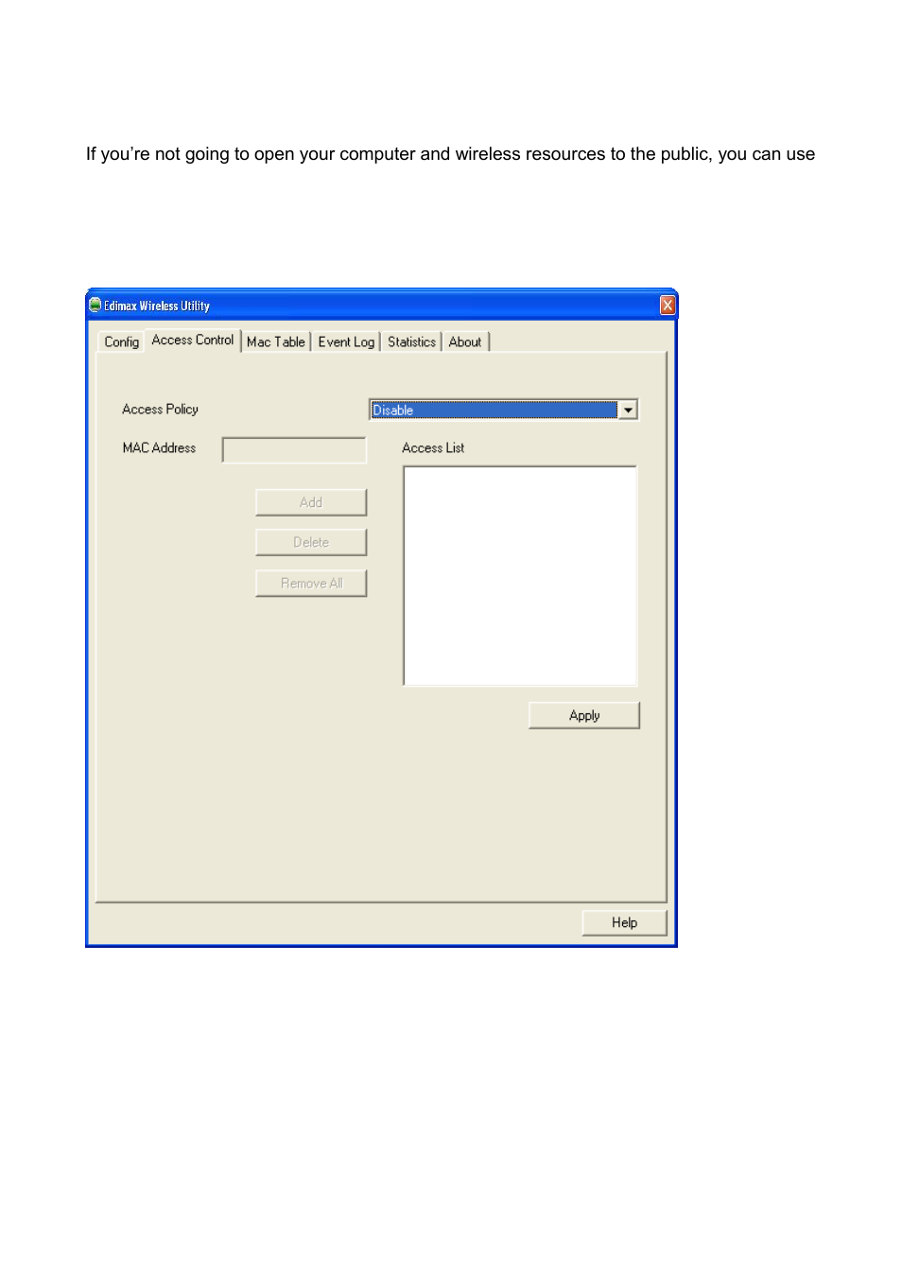Go to the Event Log tab
Screen dimensions: 902x1277
(346, 341)
